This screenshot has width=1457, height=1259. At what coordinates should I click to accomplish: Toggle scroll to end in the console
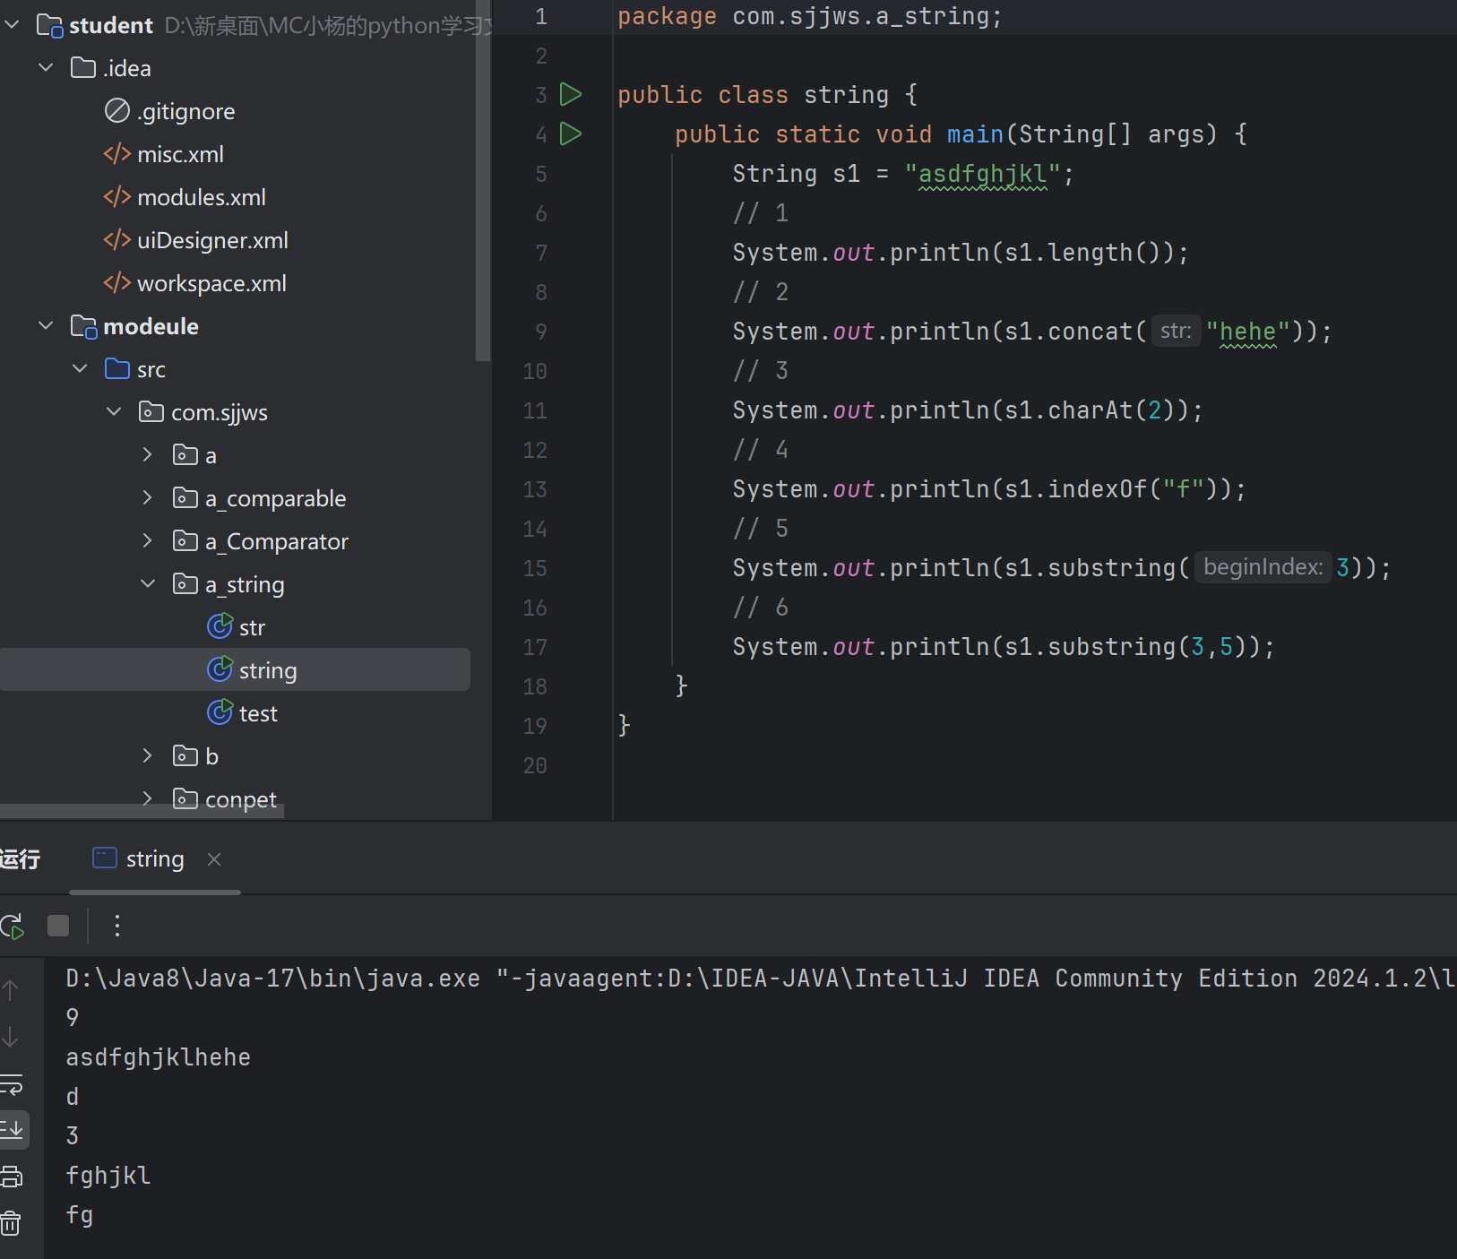[13, 1130]
